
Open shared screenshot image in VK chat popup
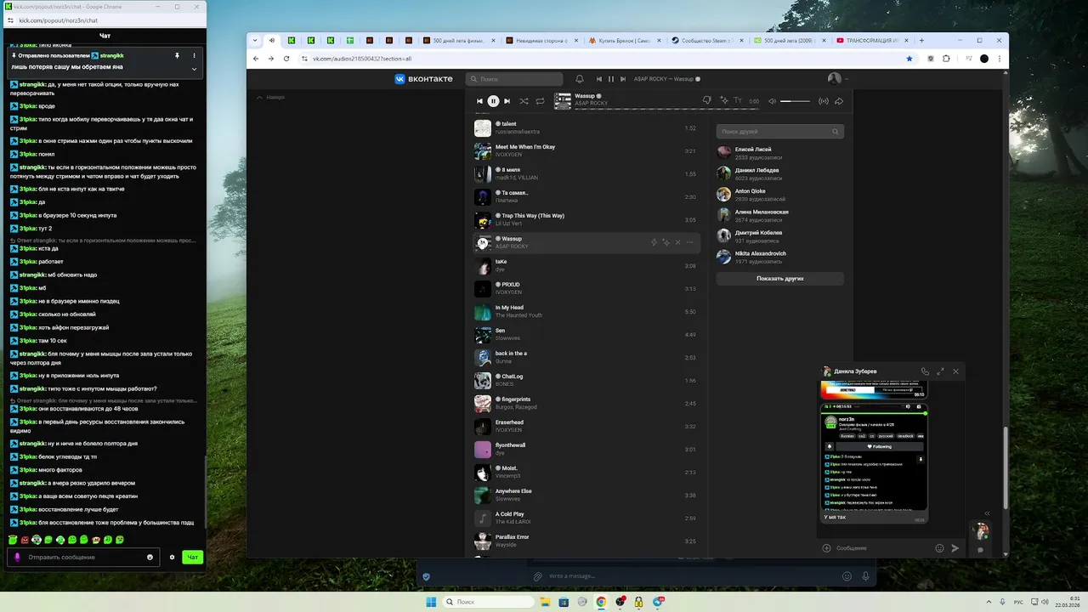874,457
